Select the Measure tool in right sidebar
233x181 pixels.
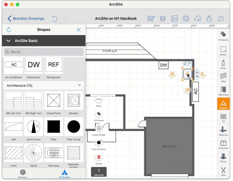pyautogui.click(x=223, y=131)
